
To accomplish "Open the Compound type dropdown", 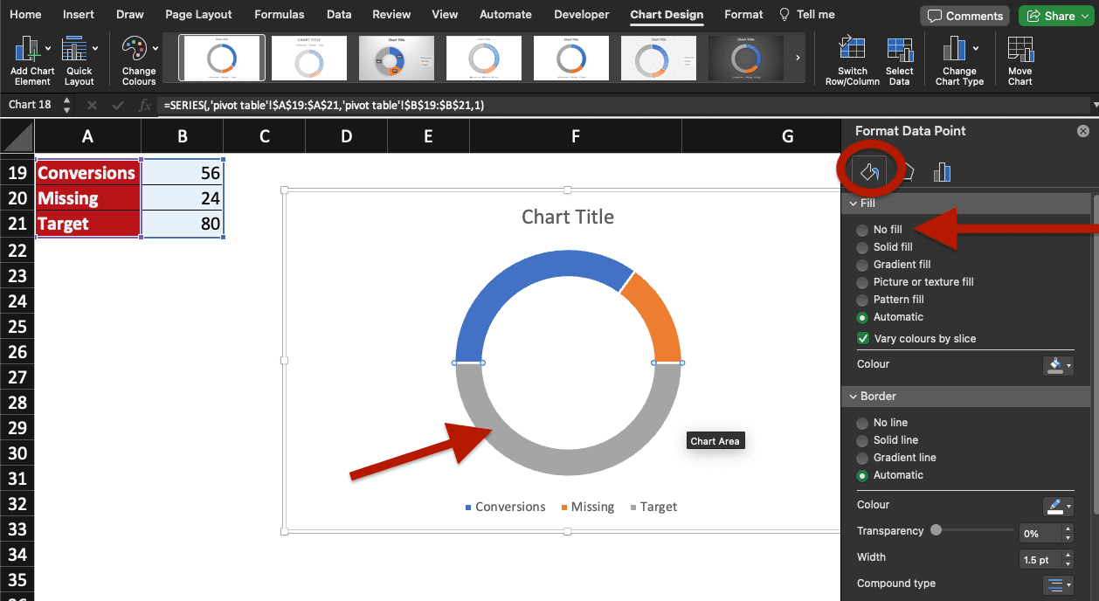I will (x=1058, y=583).
